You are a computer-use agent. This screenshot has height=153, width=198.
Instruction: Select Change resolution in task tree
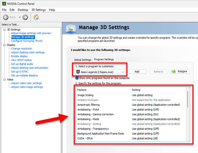coord(21,49)
